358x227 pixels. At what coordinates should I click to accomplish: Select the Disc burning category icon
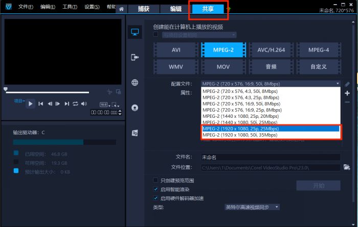pos(135,108)
